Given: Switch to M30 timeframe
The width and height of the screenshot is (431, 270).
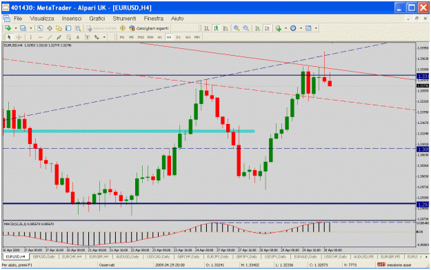Looking at the screenshot, I should click(150, 37).
